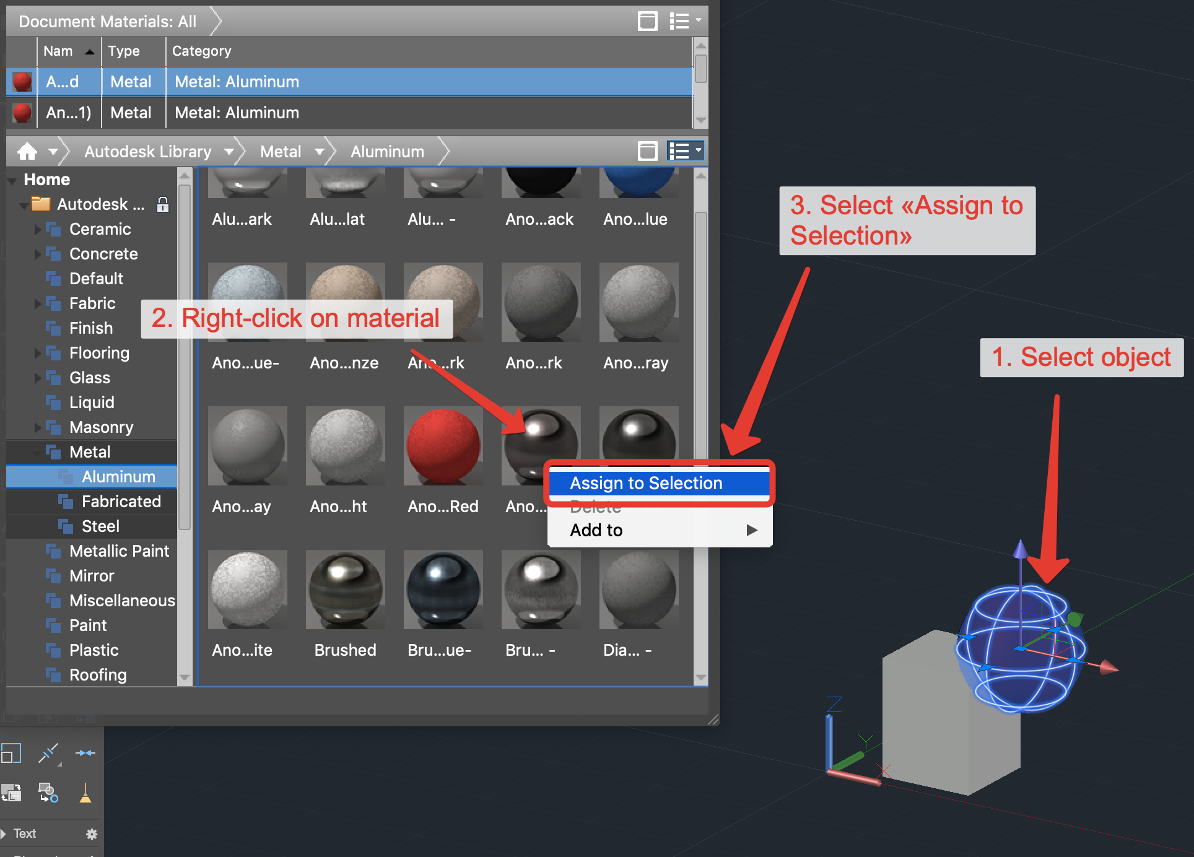Select the Brushed material thumbnail
The image size is (1194, 857).
click(x=346, y=589)
